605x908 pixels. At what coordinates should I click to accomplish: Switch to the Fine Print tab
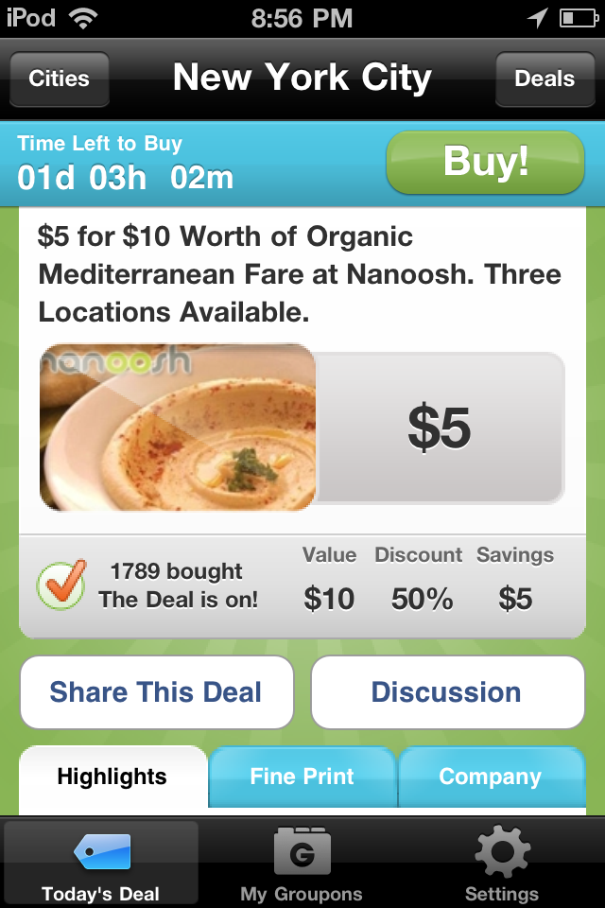pos(302,777)
